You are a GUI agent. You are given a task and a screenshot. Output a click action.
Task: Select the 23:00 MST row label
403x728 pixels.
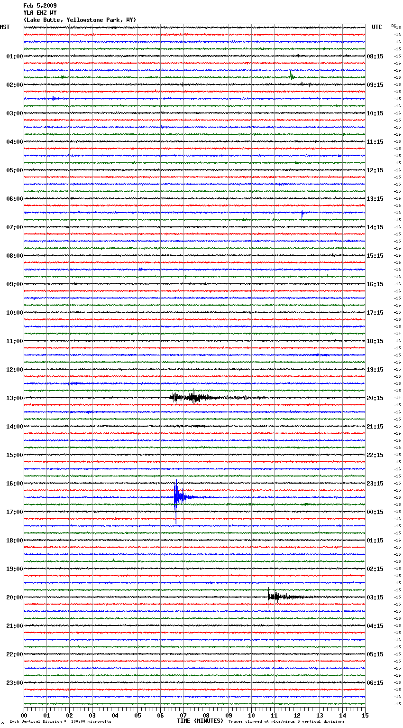(14, 683)
